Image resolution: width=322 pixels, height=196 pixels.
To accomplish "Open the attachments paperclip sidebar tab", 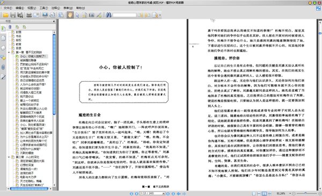I will [x=3, y=67].
